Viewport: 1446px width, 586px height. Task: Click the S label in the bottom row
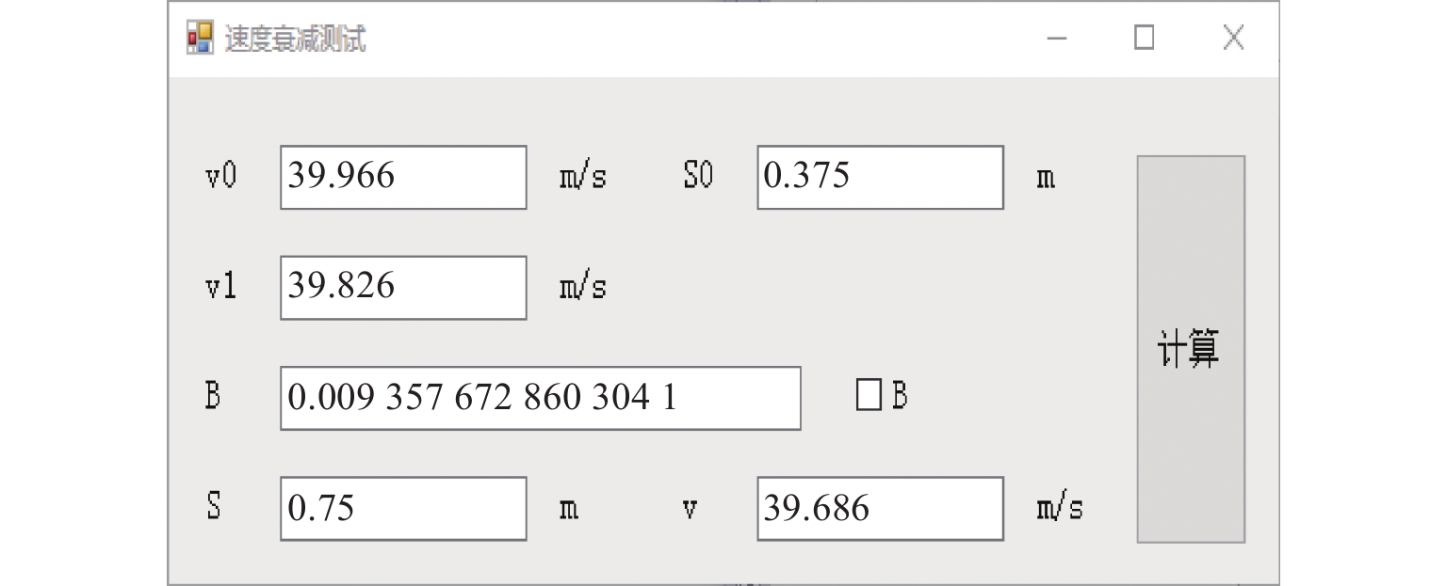214,508
